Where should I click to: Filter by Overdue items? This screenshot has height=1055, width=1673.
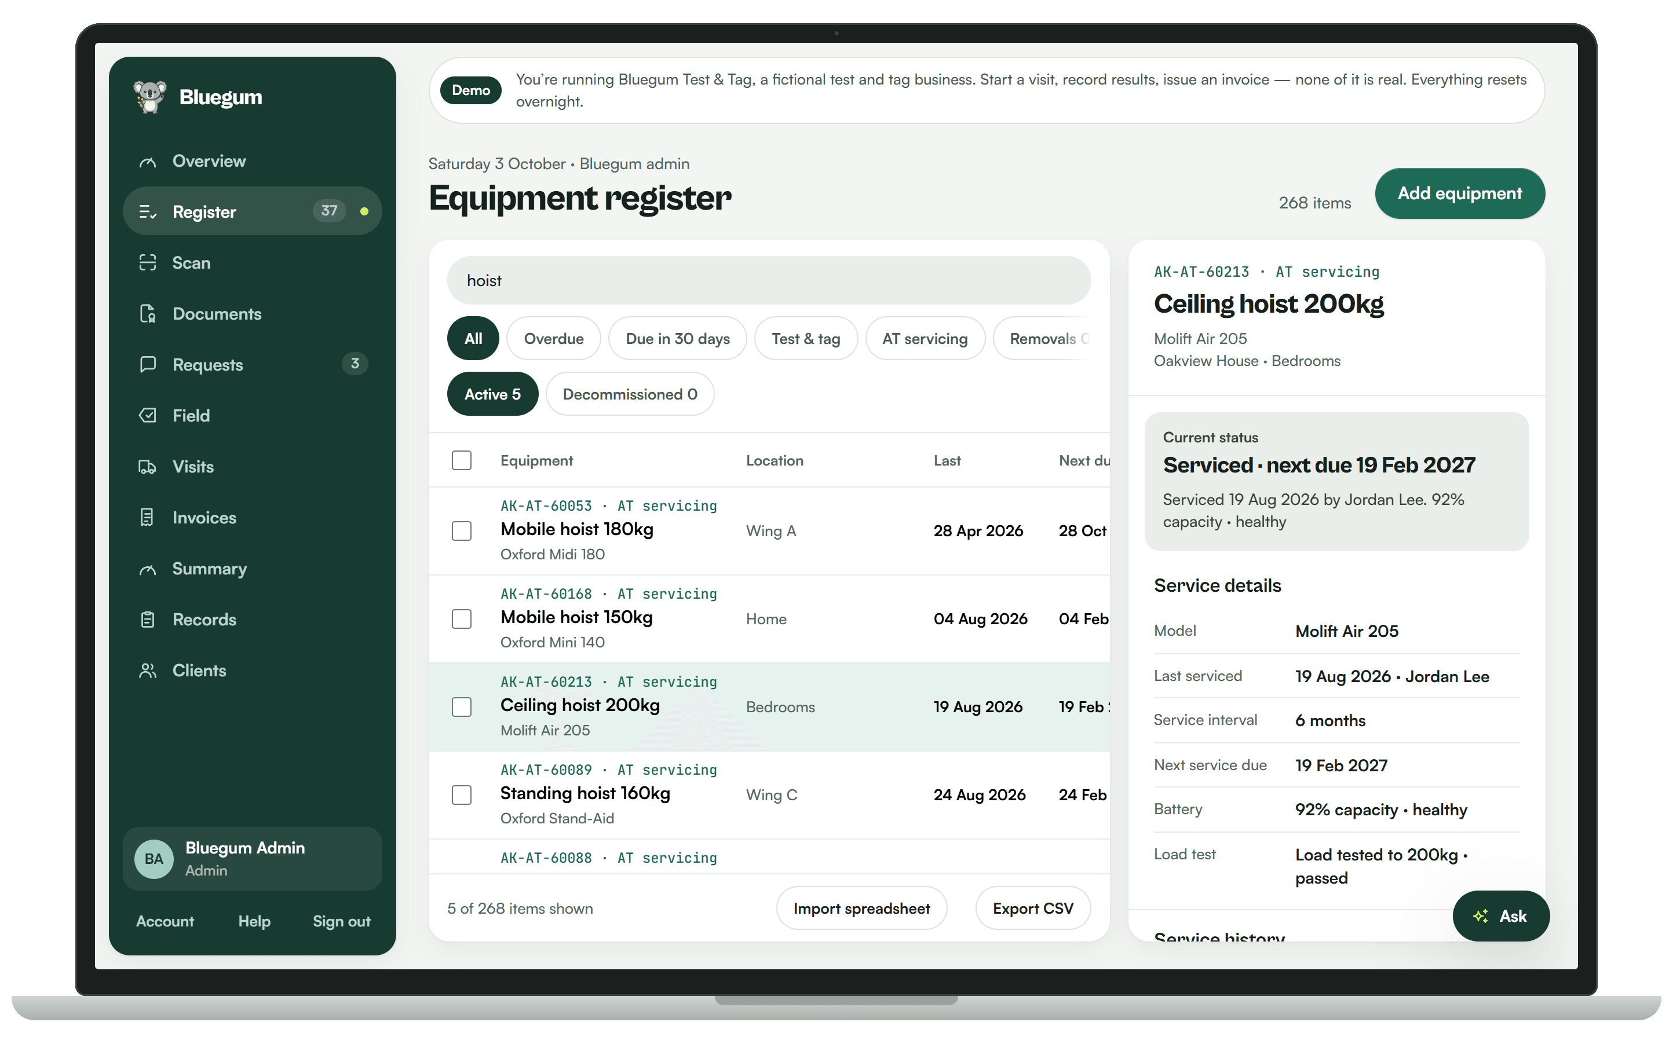(x=554, y=338)
